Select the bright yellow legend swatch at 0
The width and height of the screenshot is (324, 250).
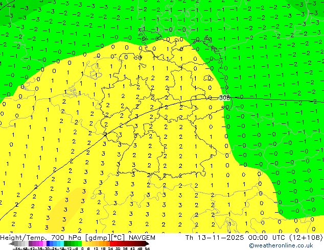pos(83,243)
